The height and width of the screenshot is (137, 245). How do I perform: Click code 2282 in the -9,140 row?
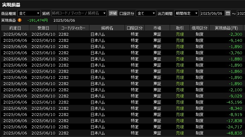click(x=64, y=40)
